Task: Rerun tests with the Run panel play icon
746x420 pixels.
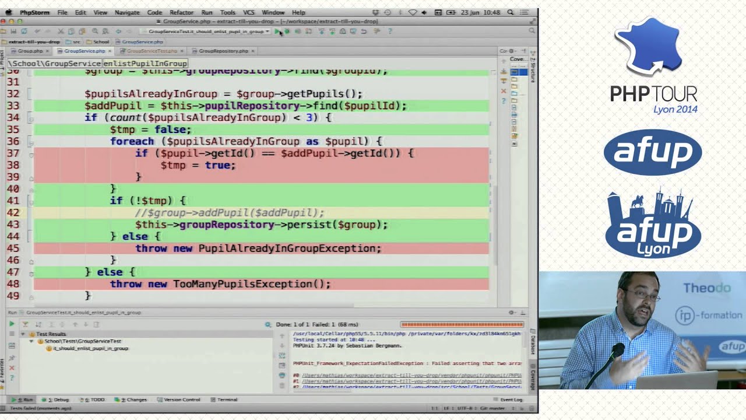Action: (x=12, y=324)
